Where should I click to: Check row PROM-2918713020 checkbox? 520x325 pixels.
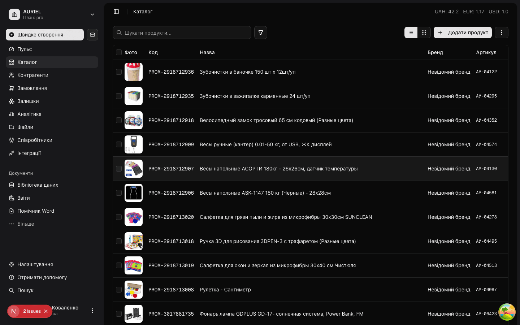[119, 217]
